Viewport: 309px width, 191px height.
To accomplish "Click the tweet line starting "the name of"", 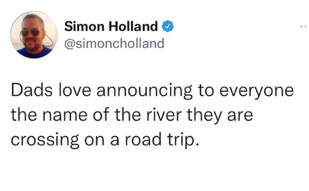I will (x=131, y=115).
